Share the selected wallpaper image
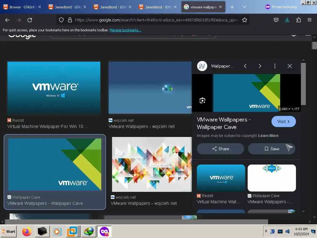 click(x=220, y=149)
